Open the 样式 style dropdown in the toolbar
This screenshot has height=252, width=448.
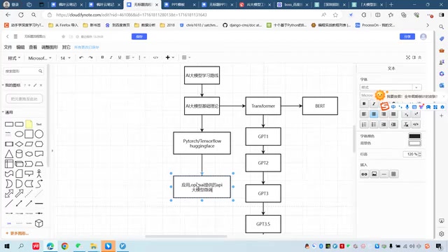pyautogui.click(x=14, y=58)
